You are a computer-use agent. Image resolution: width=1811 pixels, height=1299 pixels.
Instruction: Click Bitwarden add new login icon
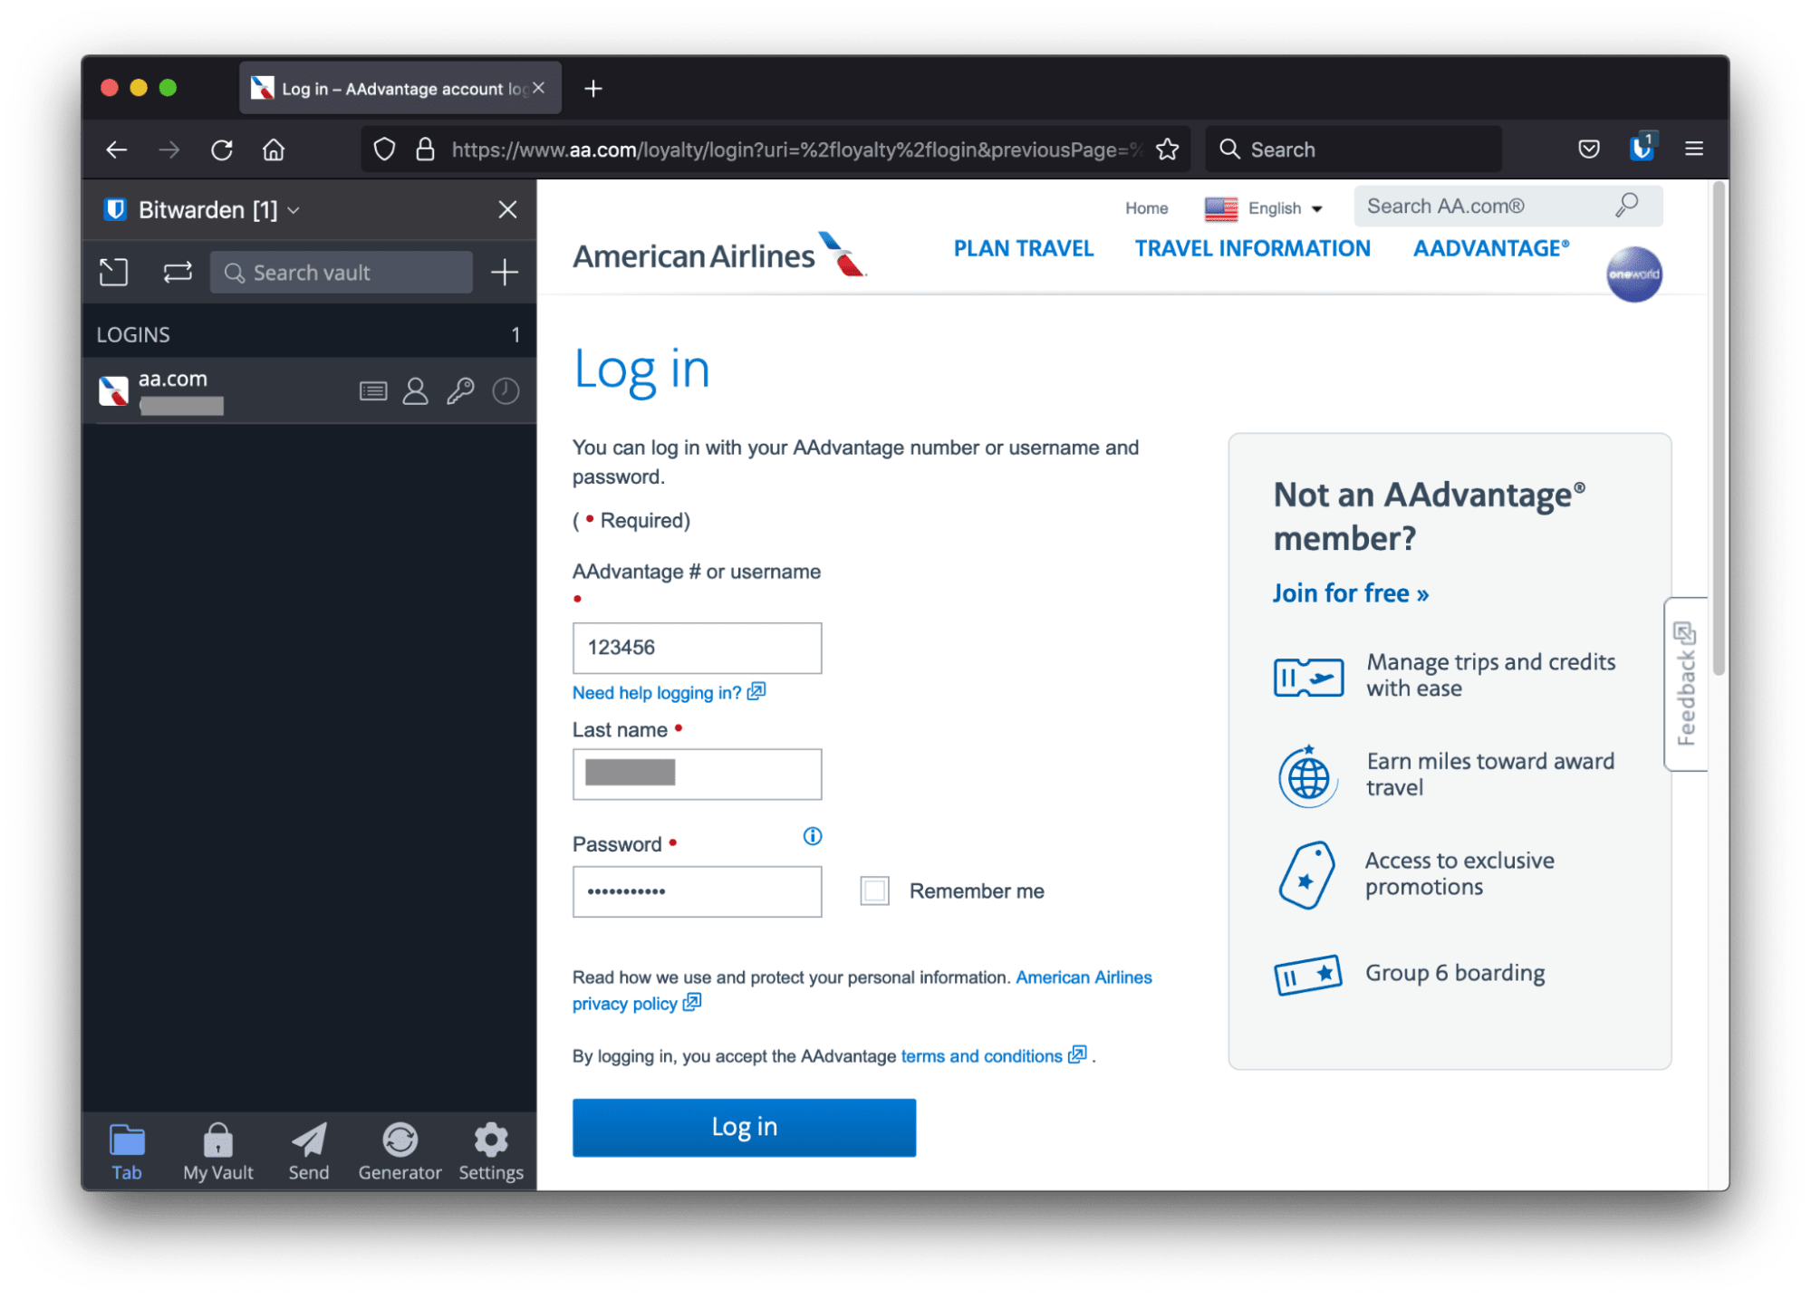506,273
